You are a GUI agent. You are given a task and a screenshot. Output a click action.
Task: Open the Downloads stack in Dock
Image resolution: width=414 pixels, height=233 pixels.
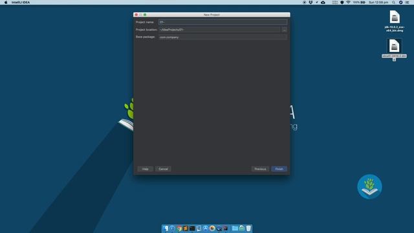[x=241, y=228]
